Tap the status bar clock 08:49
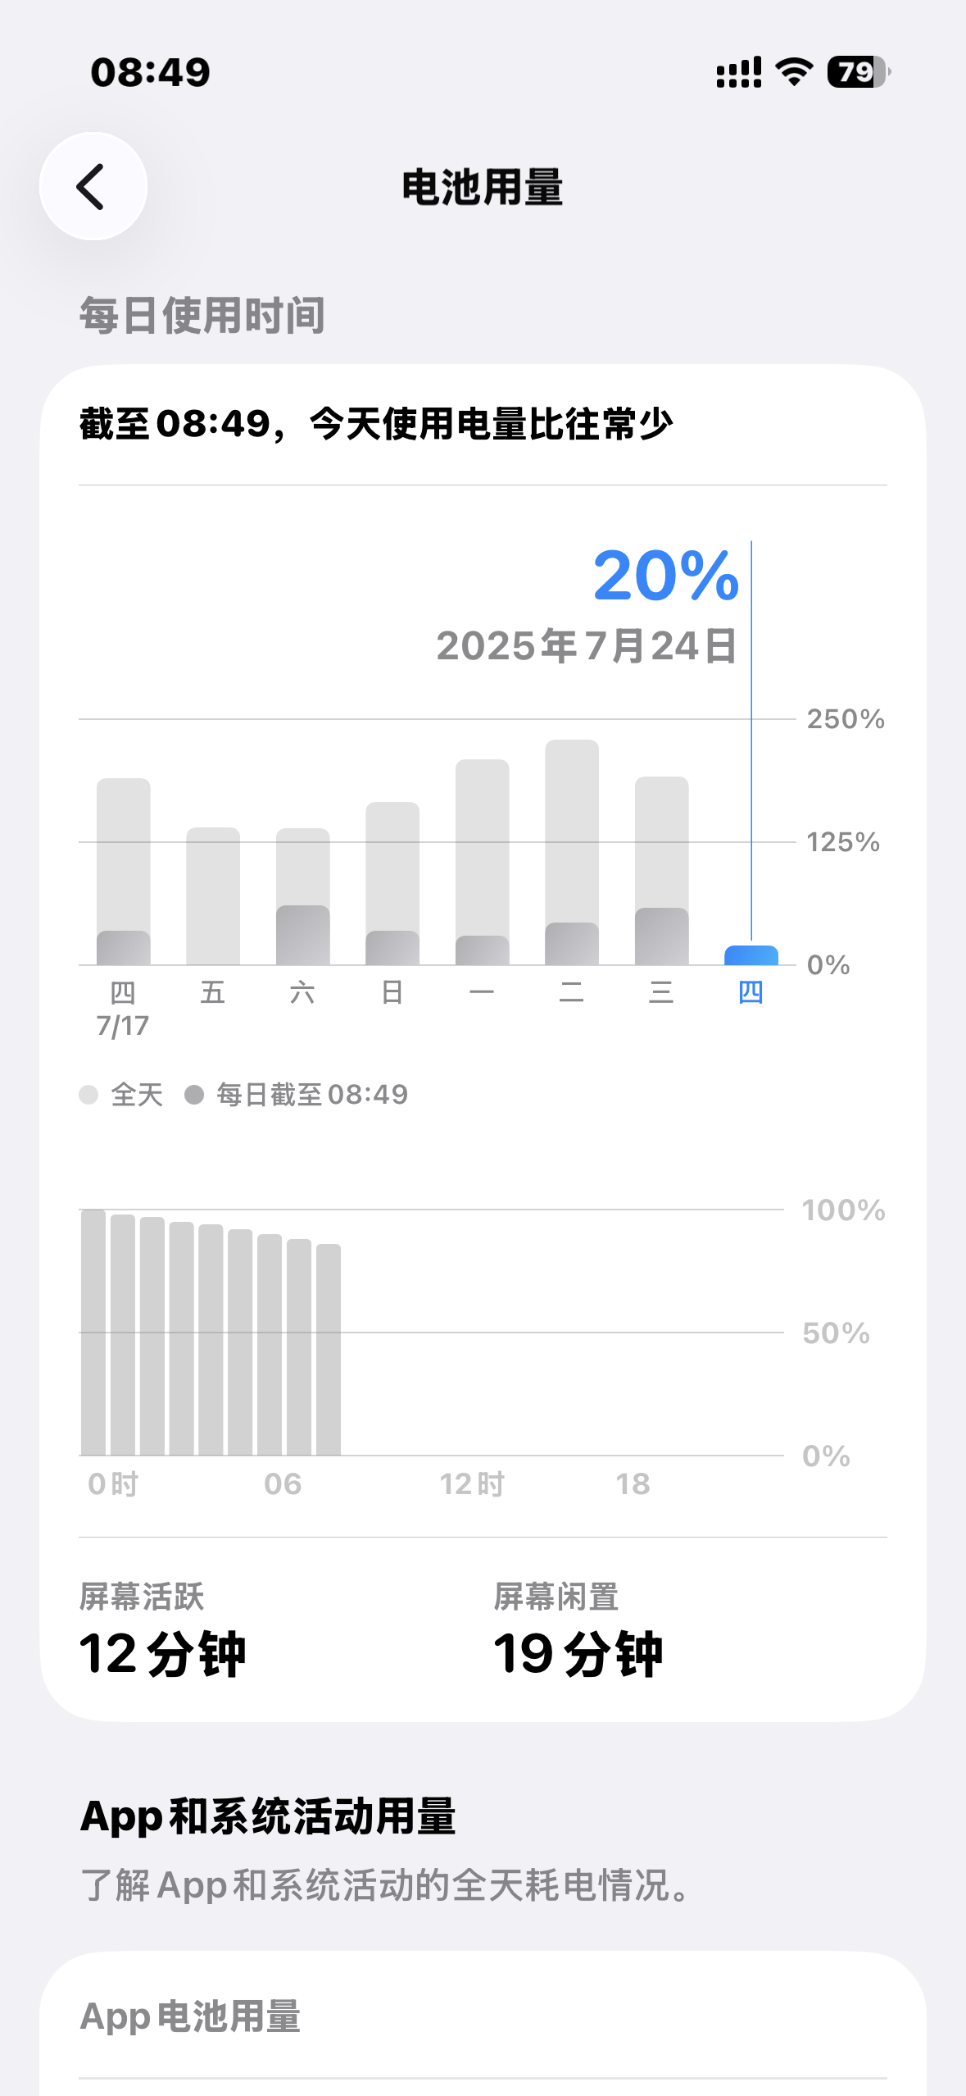The width and height of the screenshot is (966, 2096). click(150, 72)
